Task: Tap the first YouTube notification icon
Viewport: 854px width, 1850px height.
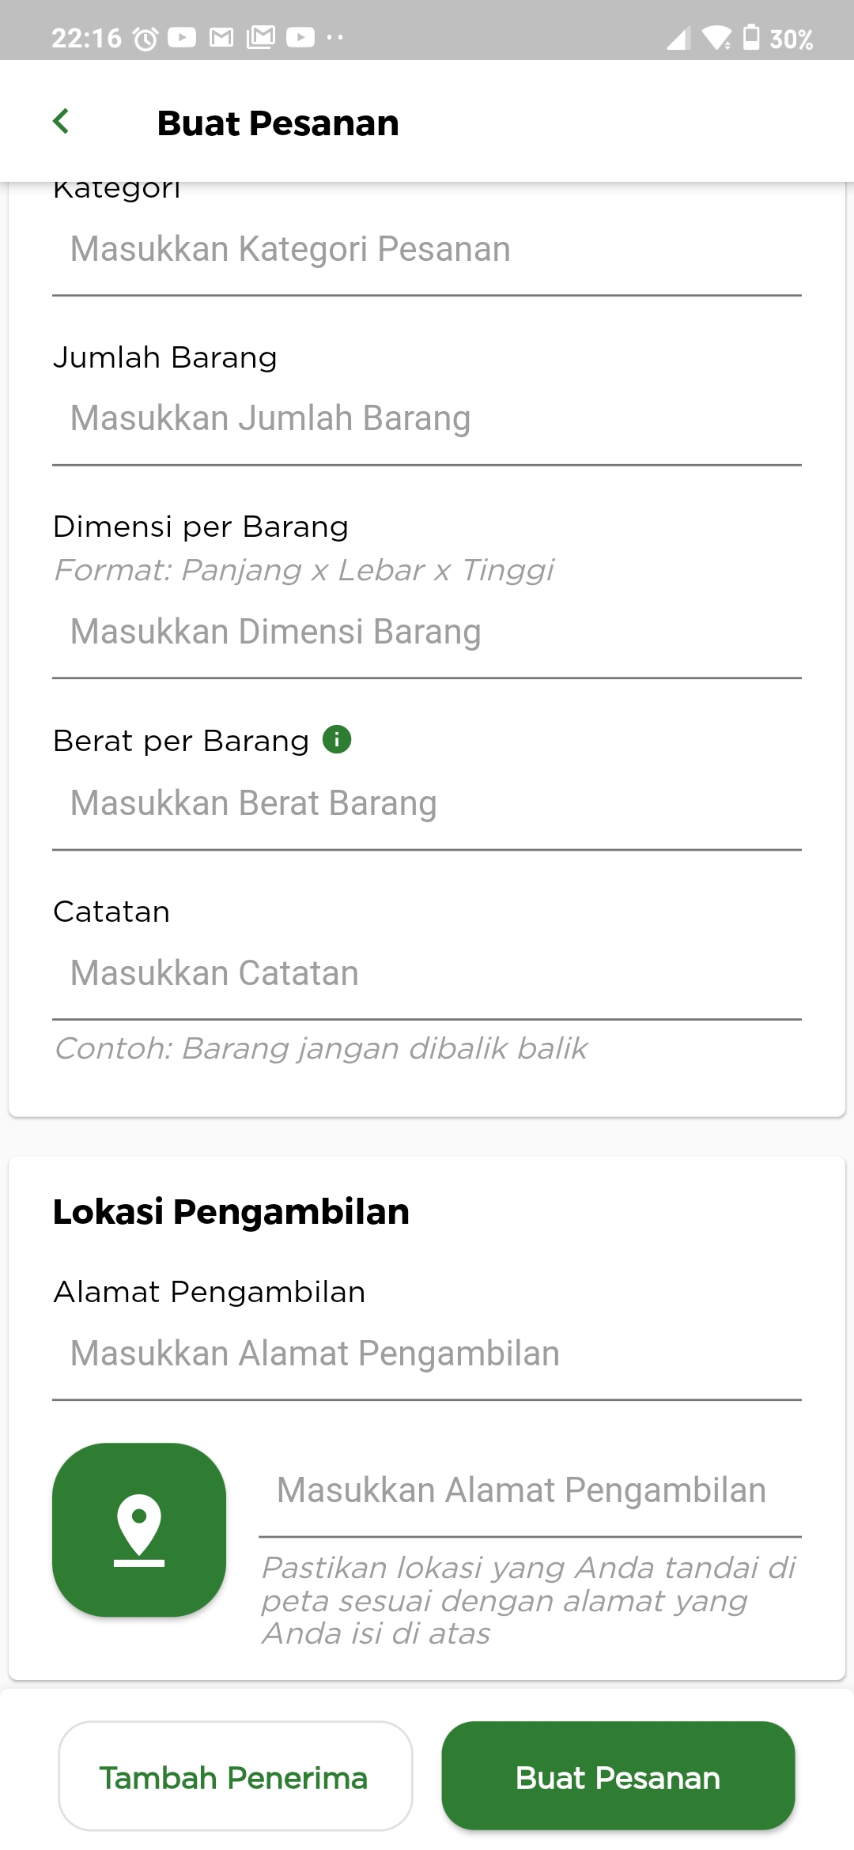Action: 182,37
